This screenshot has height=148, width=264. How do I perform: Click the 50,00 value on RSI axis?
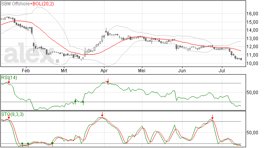(x=252, y=92)
